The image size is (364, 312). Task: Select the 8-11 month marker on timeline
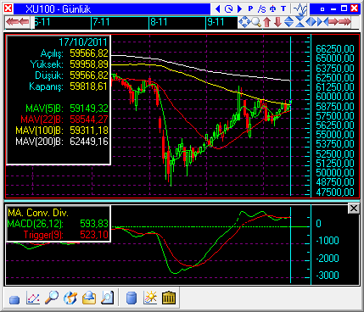coord(159,22)
